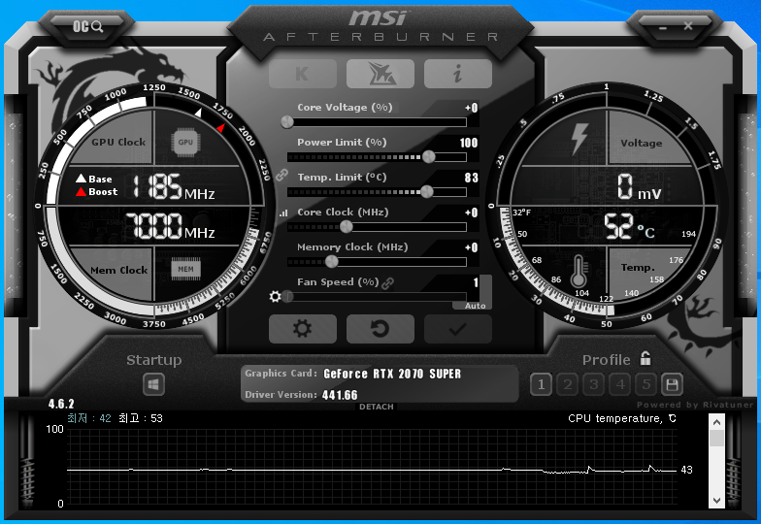Toggle the fan speed sync link icon
The image size is (761, 524).
[388, 283]
